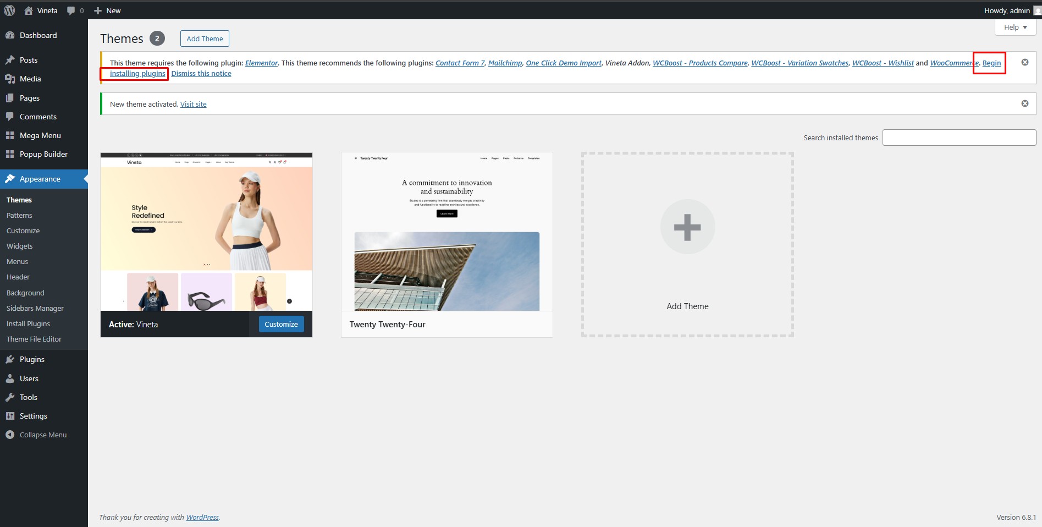Focus the Search installed themes field

959,138
